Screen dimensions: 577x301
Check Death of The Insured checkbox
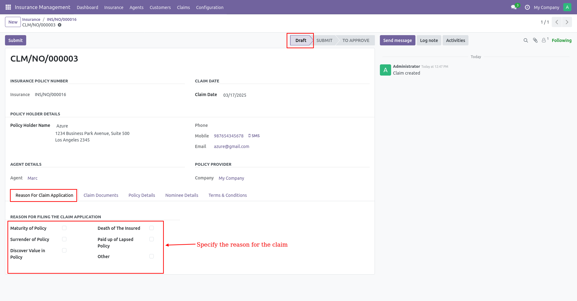coord(152,228)
